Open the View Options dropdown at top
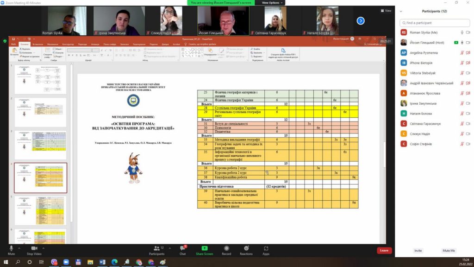 tap(271, 3)
